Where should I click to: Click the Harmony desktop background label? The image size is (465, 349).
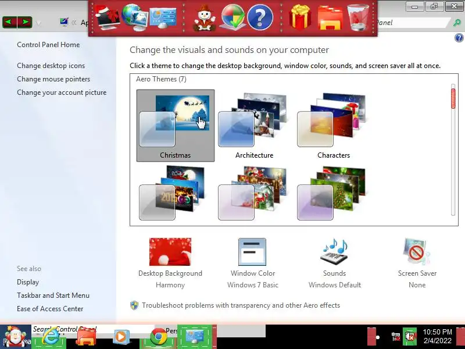click(x=170, y=285)
